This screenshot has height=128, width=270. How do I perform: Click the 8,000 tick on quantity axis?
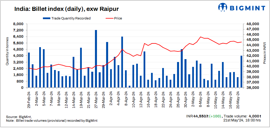(18, 24)
